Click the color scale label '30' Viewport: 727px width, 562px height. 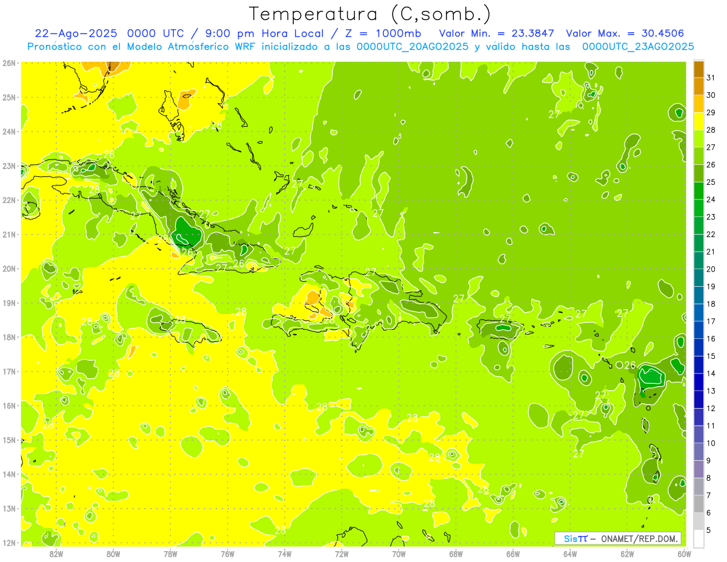pos(711,95)
